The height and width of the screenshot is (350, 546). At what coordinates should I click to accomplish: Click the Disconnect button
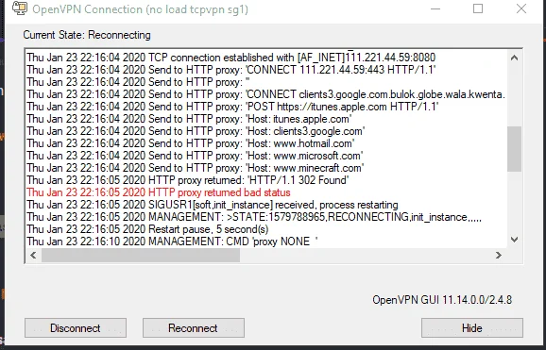pyautogui.click(x=76, y=327)
